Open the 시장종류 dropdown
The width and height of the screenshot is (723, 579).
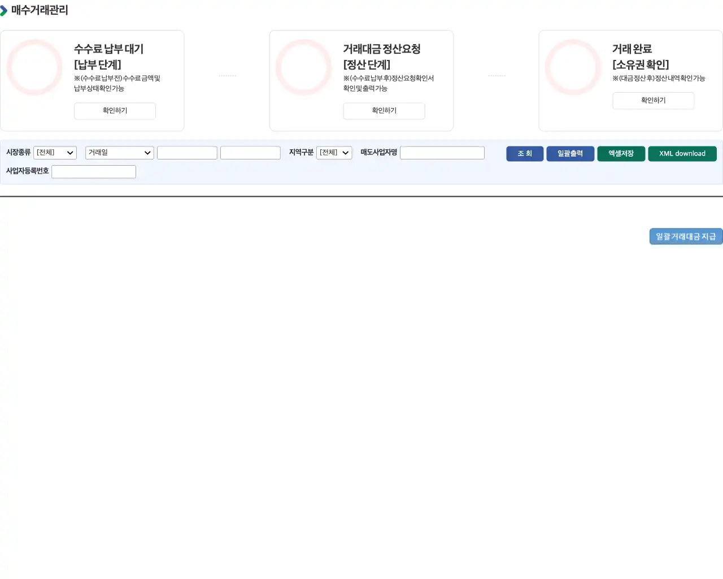click(55, 153)
